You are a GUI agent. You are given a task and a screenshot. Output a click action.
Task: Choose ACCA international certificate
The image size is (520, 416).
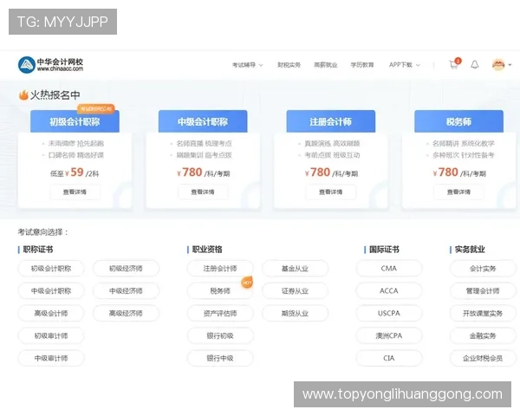point(389,291)
